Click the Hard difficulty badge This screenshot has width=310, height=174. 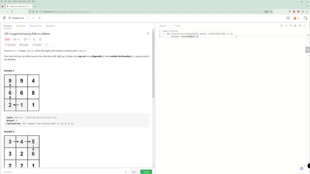pos(7,39)
